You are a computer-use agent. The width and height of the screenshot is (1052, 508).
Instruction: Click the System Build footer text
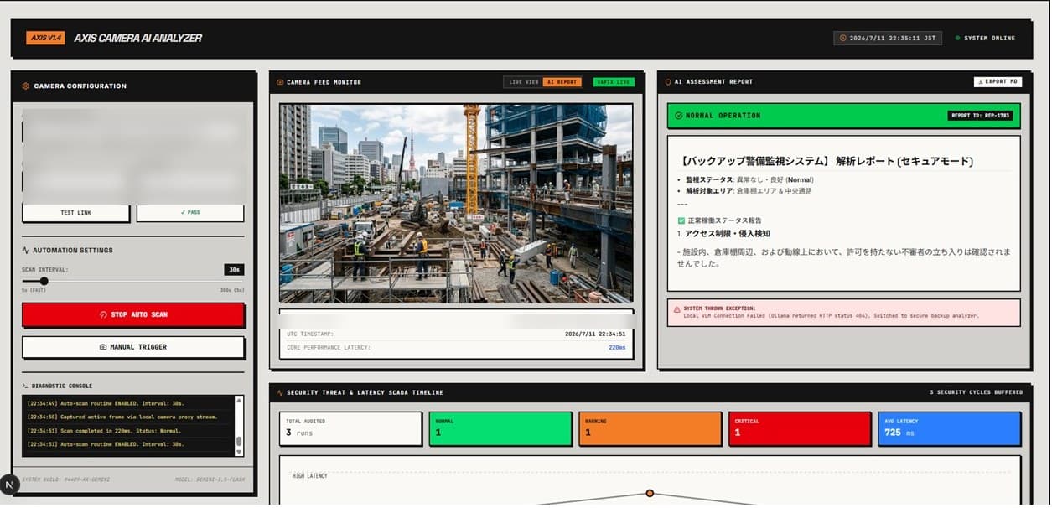point(65,479)
